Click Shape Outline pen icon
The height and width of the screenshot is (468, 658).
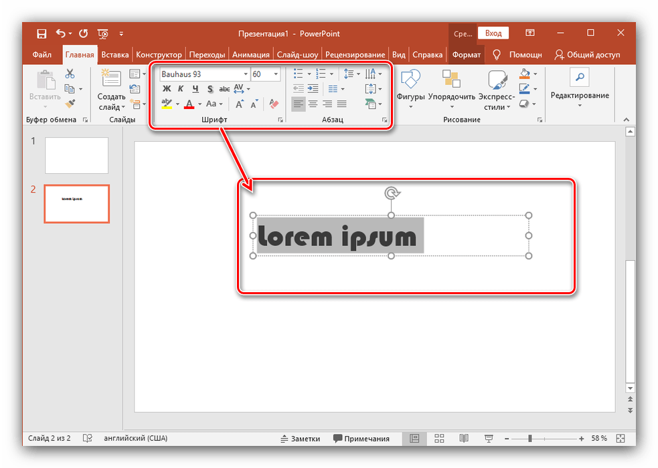(525, 89)
